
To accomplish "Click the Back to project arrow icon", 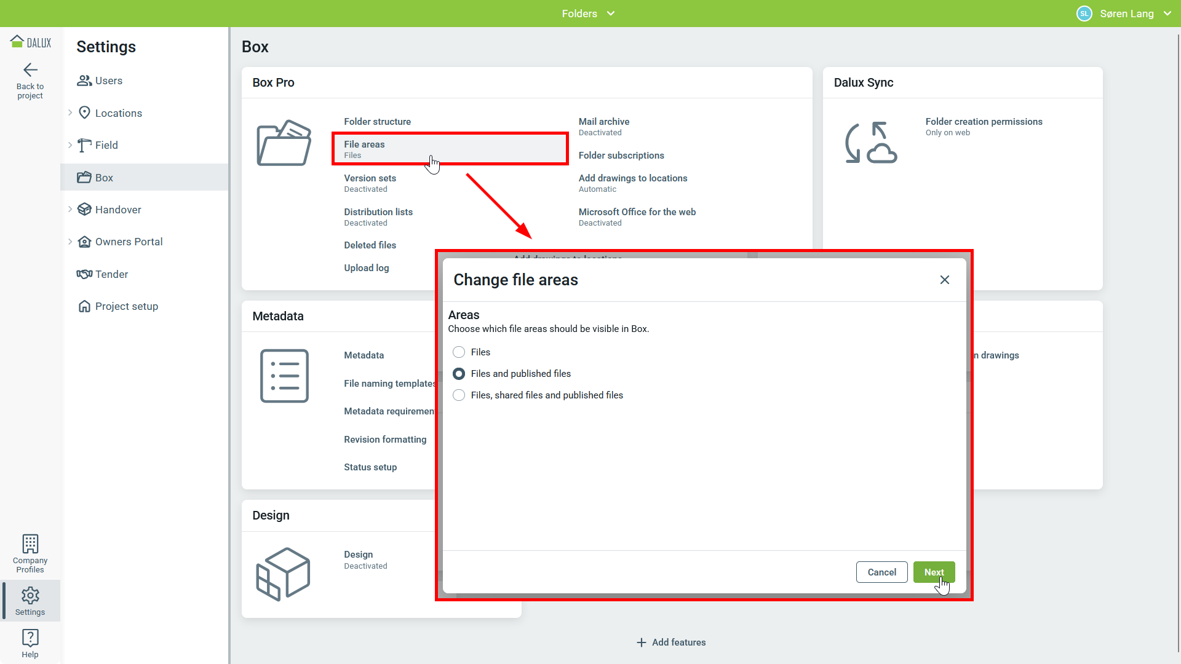I will click(30, 70).
